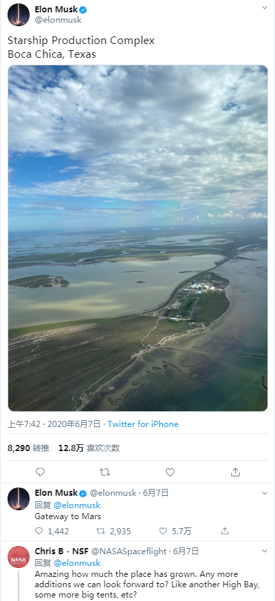Click the Twitter for iPhone link
The height and width of the screenshot is (601, 275).
[x=143, y=424]
